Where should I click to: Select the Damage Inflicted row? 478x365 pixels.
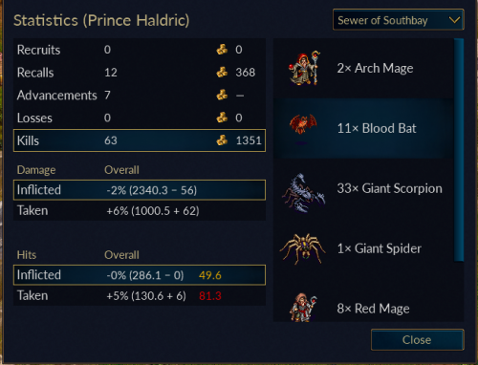coord(140,190)
